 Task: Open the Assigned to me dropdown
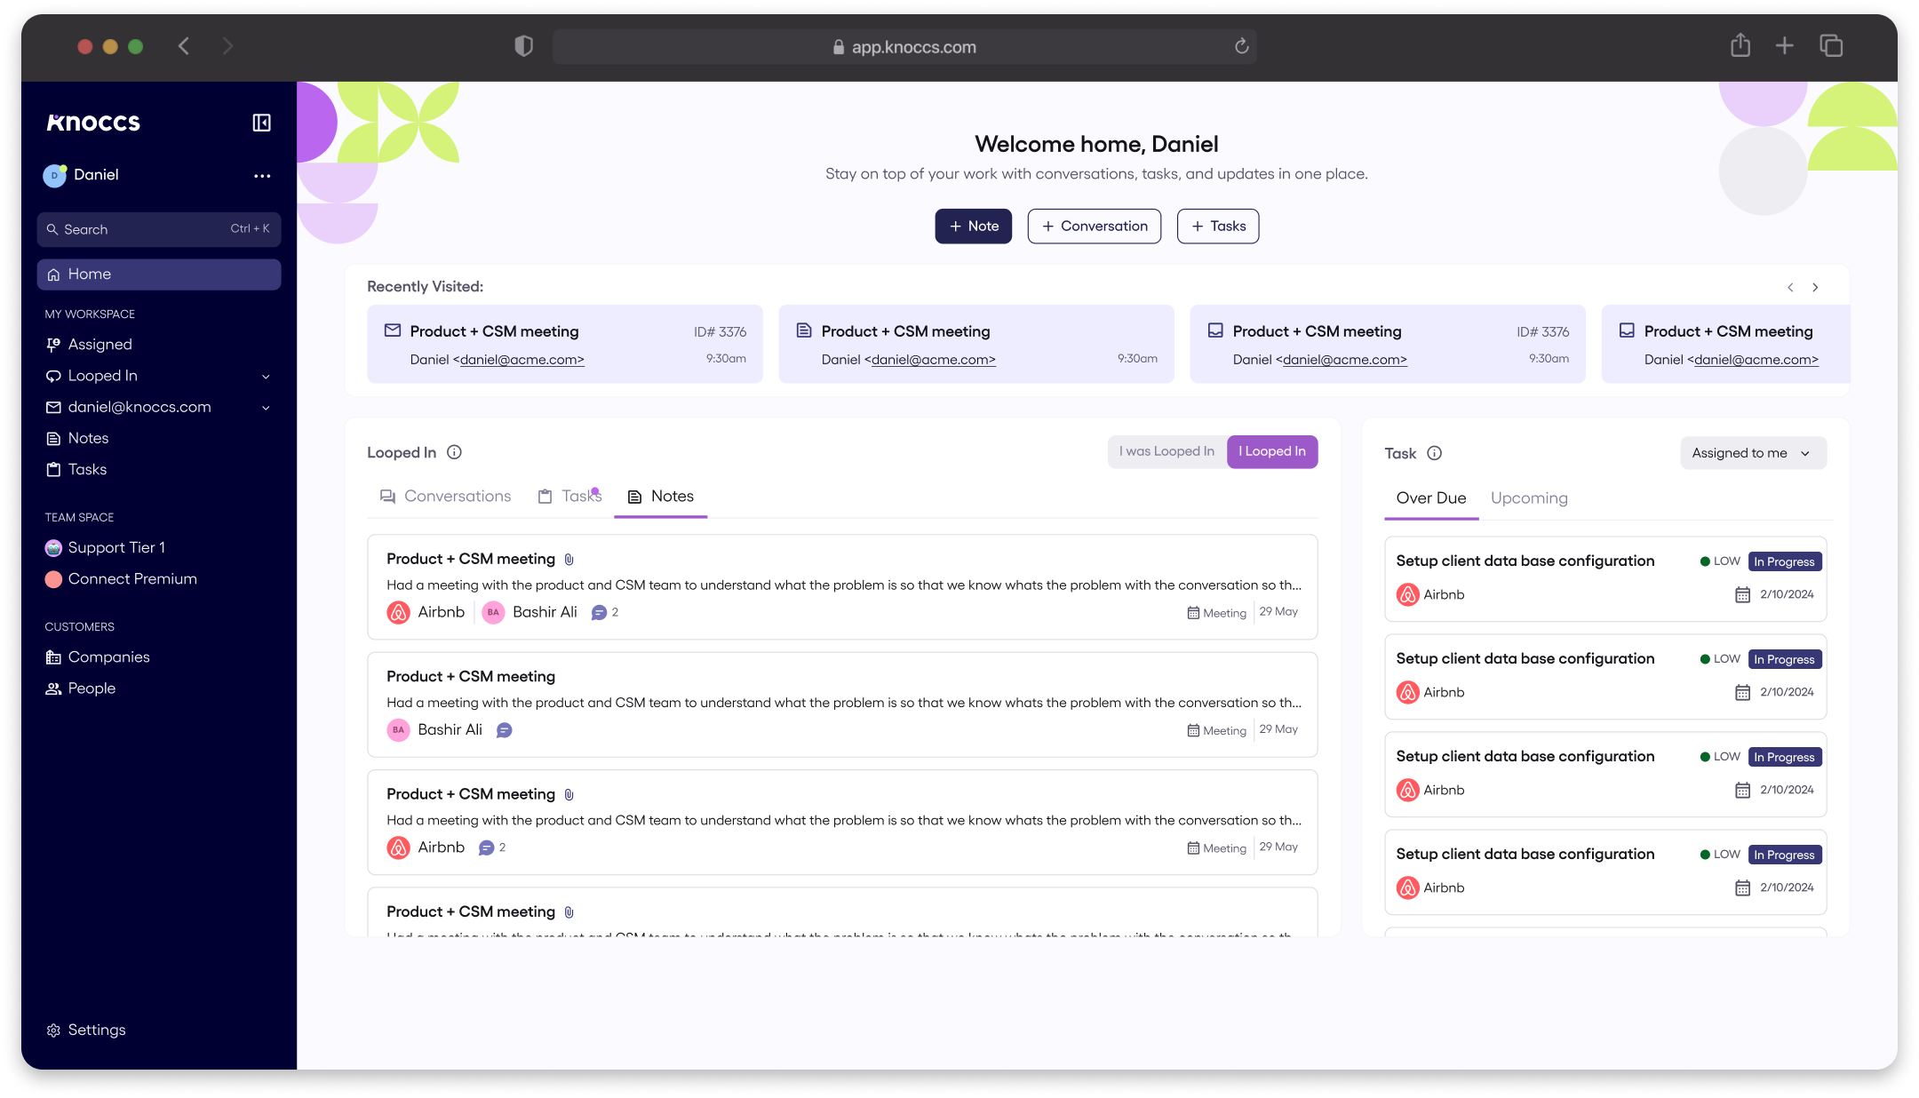[1752, 453]
